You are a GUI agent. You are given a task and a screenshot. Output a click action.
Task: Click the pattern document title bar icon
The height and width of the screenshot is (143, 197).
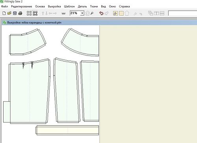[5, 22]
